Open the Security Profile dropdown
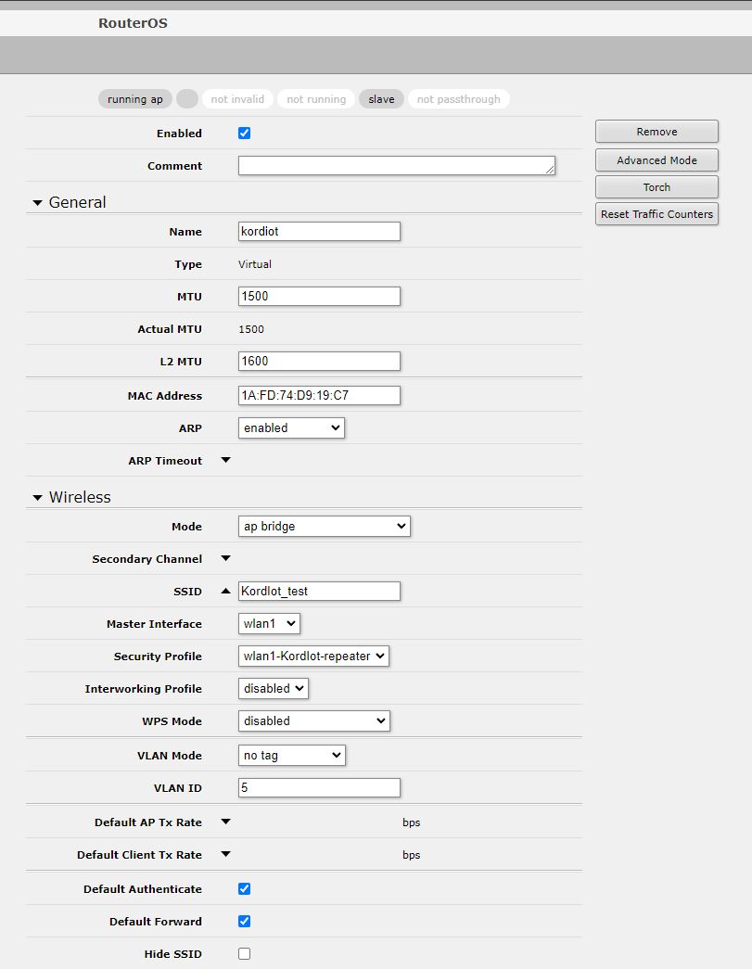The width and height of the screenshot is (752, 969). click(x=313, y=656)
